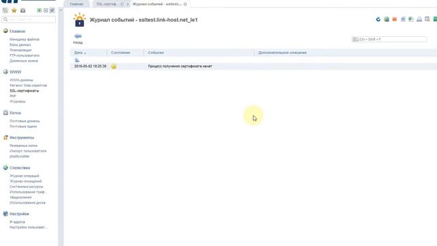
Task: Switch to the SSL-сертиф... tab
Action: (107, 4)
